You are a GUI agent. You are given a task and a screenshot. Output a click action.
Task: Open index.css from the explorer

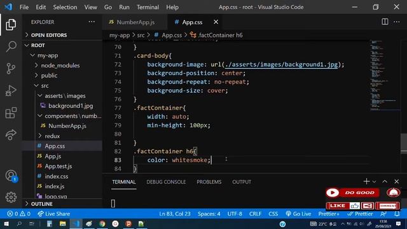point(57,176)
